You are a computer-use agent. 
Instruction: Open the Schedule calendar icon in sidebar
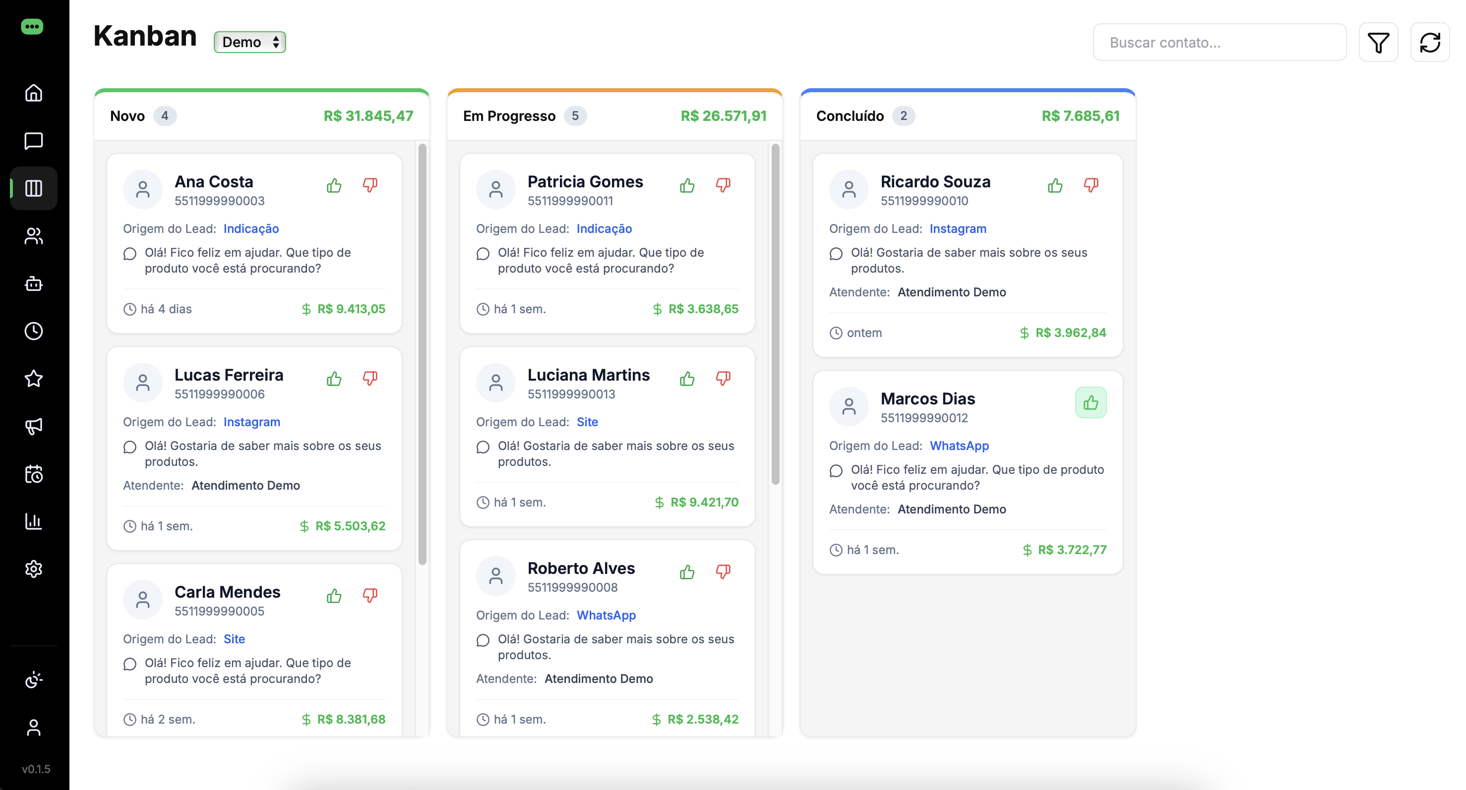click(34, 474)
